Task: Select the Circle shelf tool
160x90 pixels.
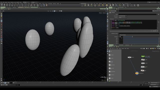Action: (20, 5)
